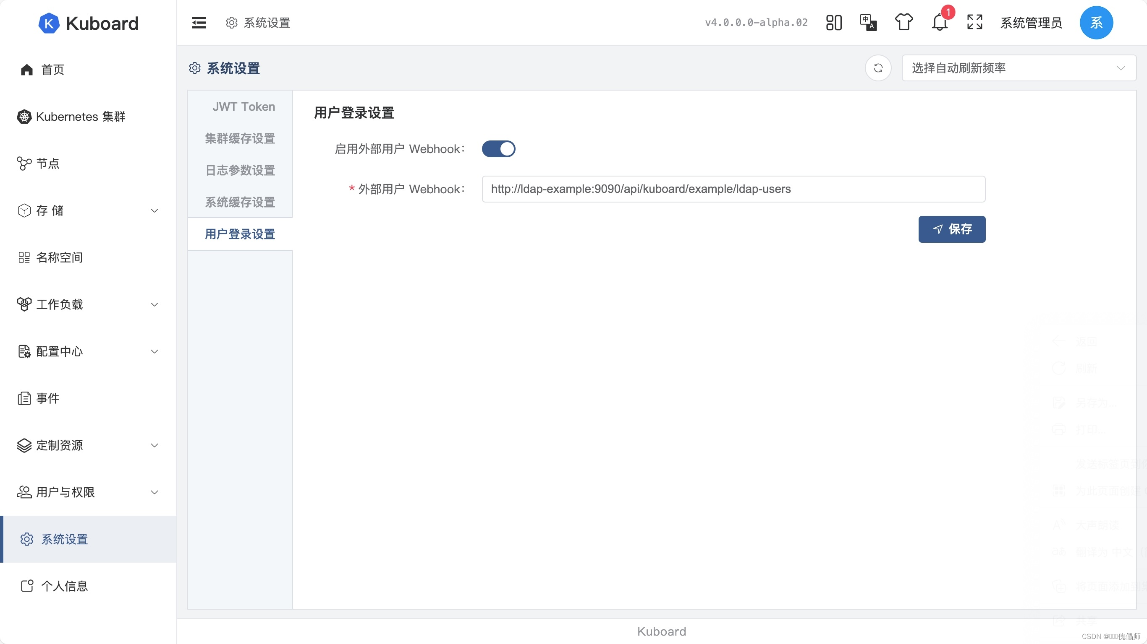This screenshot has width=1147, height=644.
Task: Disable 启用外部用户 Webhook toggle
Action: click(x=498, y=148)
